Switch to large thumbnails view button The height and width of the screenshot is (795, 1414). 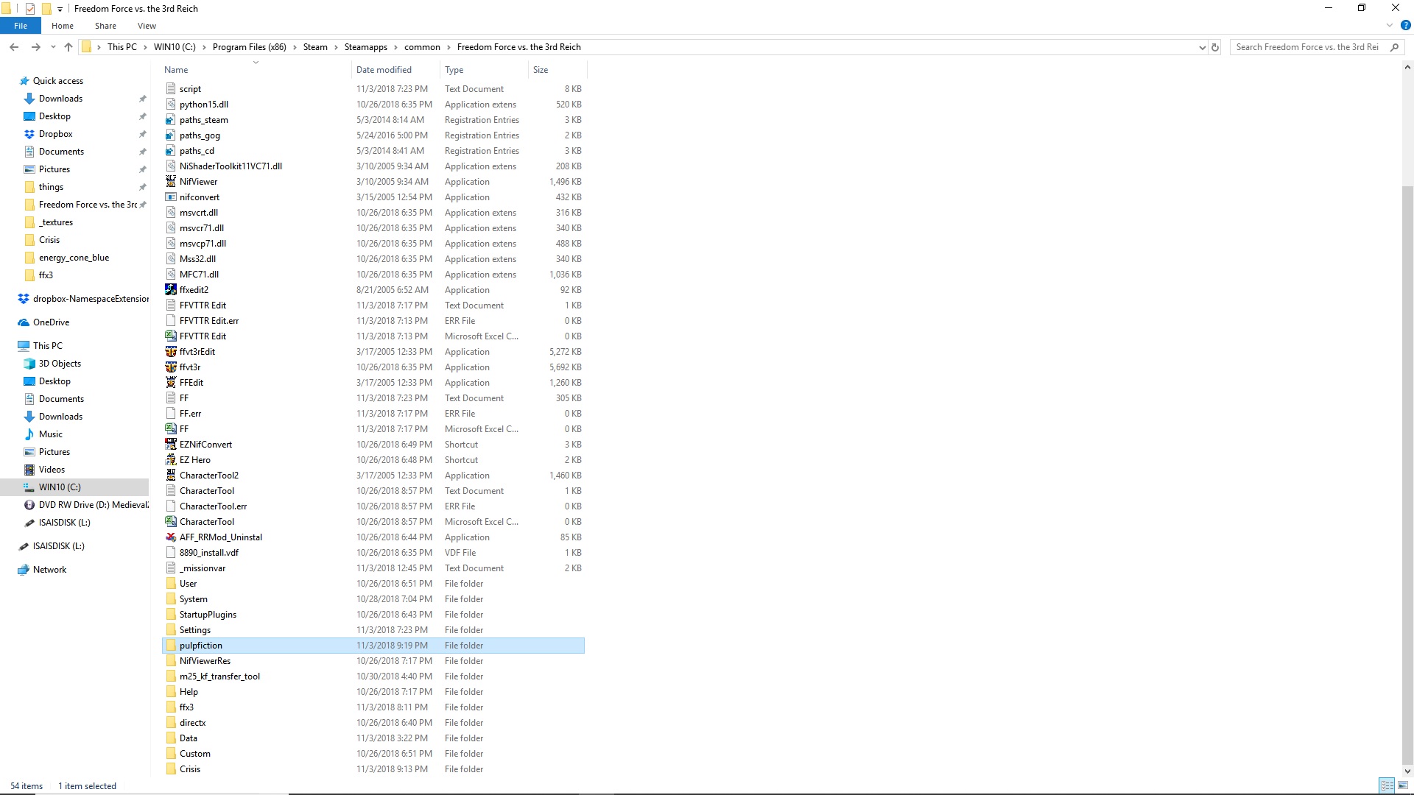click(1402, 786)
